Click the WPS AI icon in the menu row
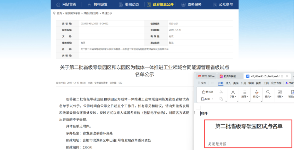The width and height of the screenshot is (296, 150). (x=287, y=83)
